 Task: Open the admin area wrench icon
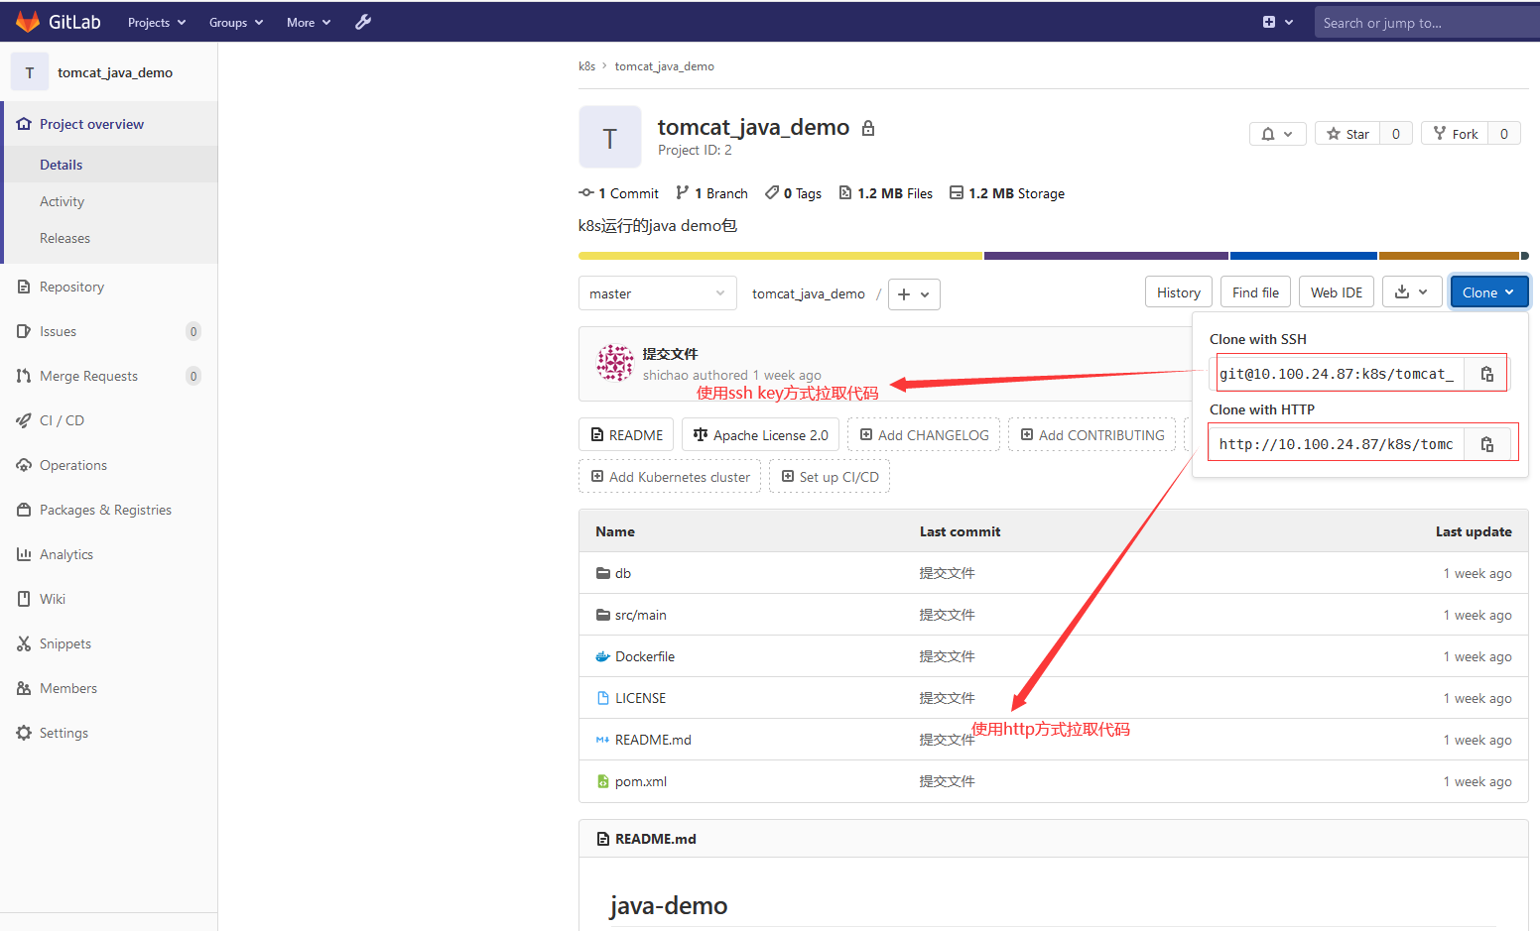(x=363, y=22)
